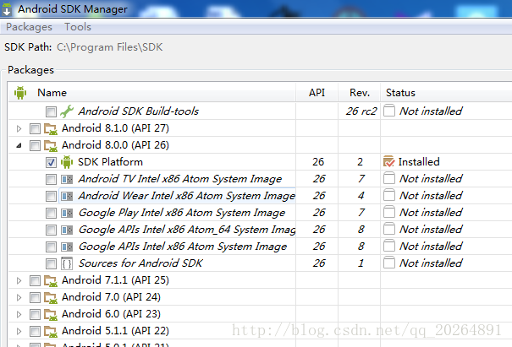This screenshot has width=512, height=347.
Task: Click the Installed status text for SDK Platform
Action: pos(419,161)
